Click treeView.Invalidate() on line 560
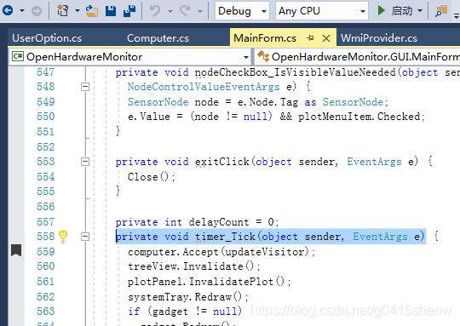The height and width of the screenshot is (326, 460). pos(191,266)
